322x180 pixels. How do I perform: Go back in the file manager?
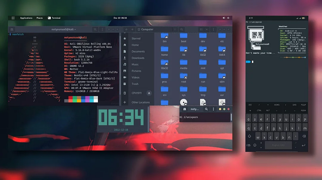tap(126, 29)
